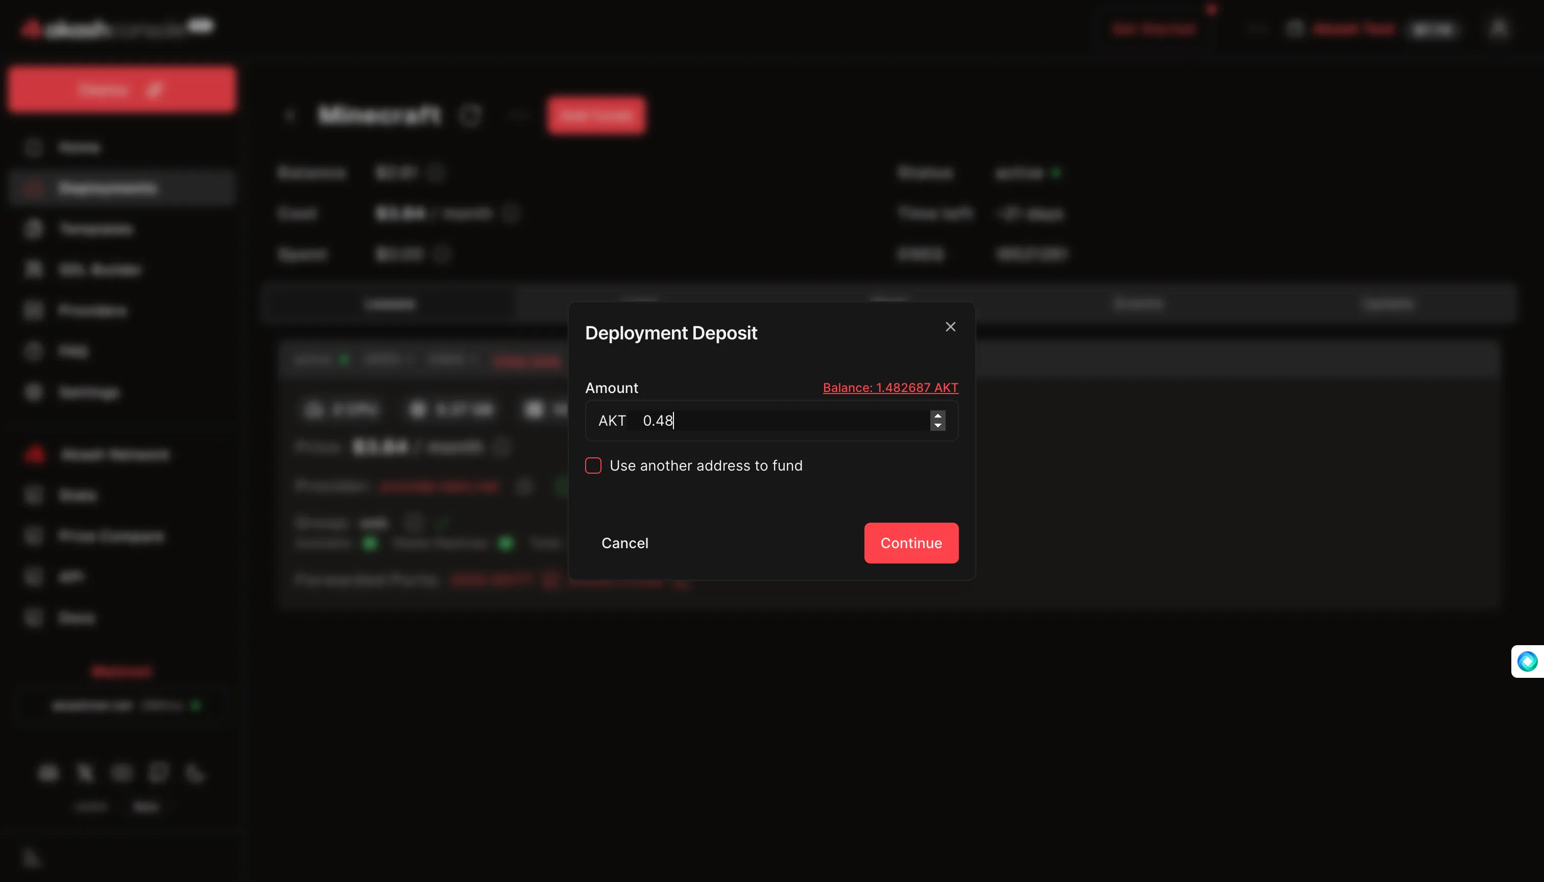The height and width of the screenshot is (882, 1544).
Task: Click the back arrow beside Minecraft
Action: click(290, 115)
